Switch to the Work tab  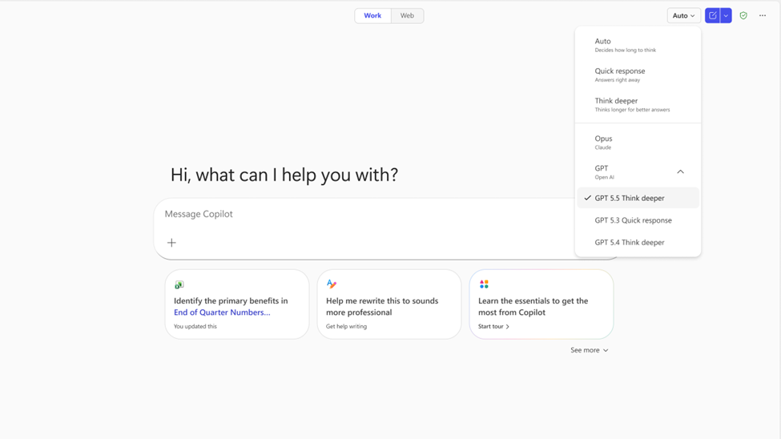tap(372, 15)
